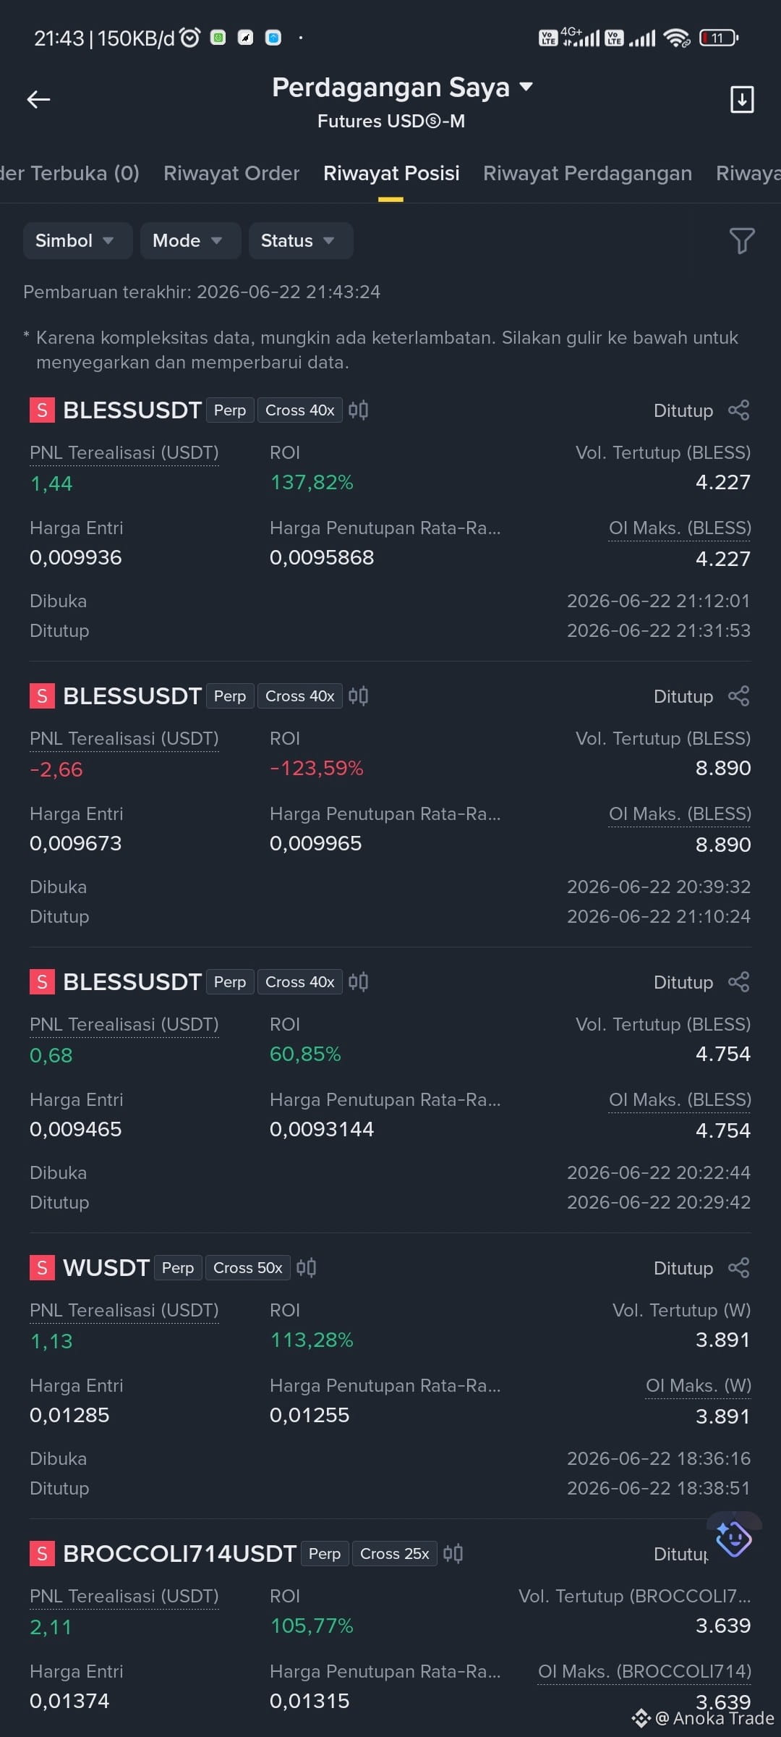Image resolution: width=781 pixels, height=1737 pixels.
Task: Open candlestick chart for first BLESSUSDT
Action: 358,410
